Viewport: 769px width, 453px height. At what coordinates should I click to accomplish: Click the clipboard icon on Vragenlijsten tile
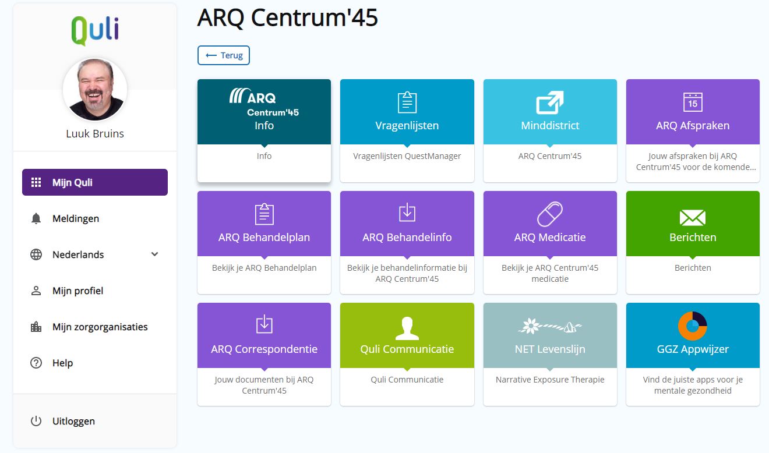click(x=407, y=102)
